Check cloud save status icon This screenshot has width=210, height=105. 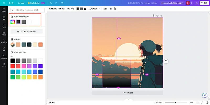pyautogui.click(x=62, y=3)
